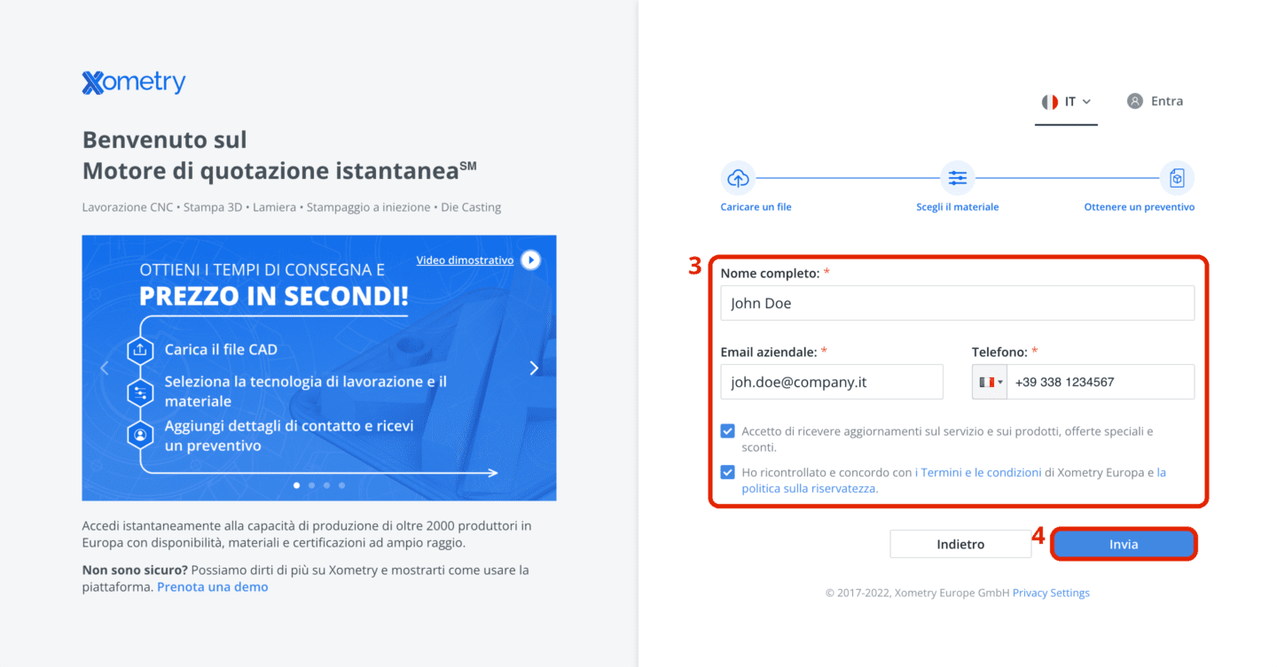Open the Termini e le condizioni link

click(x=981, y=473)
